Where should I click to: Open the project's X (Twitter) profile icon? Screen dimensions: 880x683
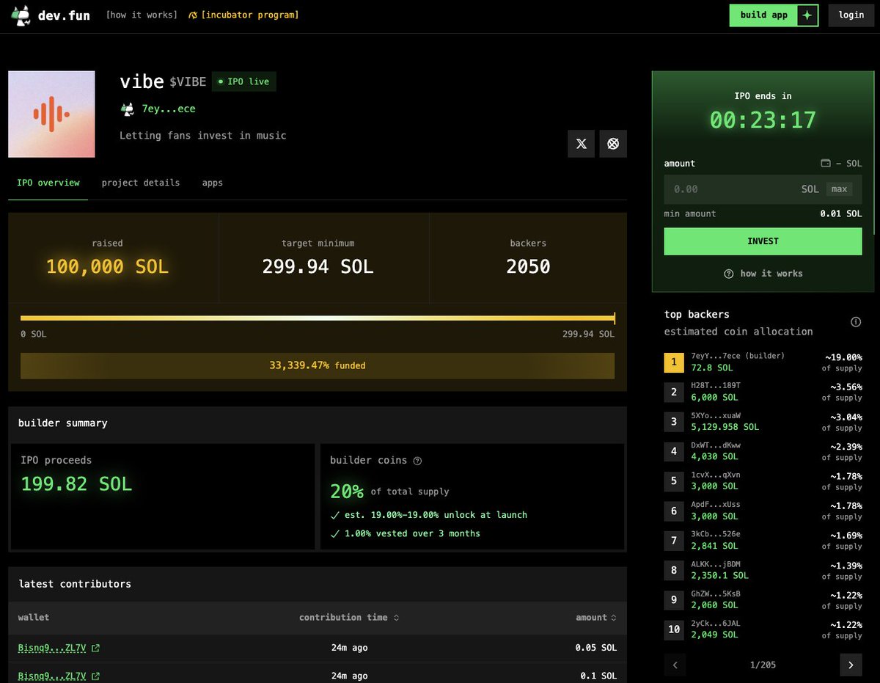[x=581, y=144]
